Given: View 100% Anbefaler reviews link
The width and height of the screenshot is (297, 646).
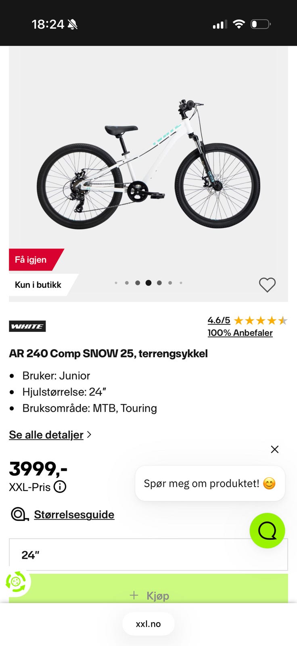Looking at the screenshot, I should tap(240, 333).
